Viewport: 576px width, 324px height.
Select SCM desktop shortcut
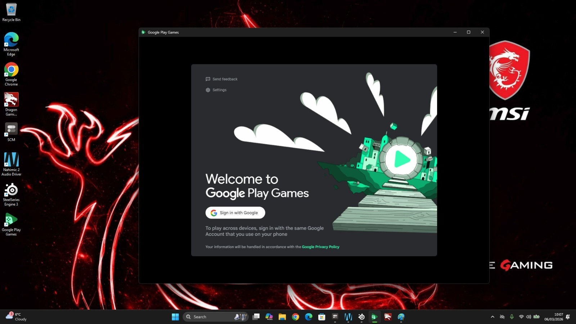point(11,132)
